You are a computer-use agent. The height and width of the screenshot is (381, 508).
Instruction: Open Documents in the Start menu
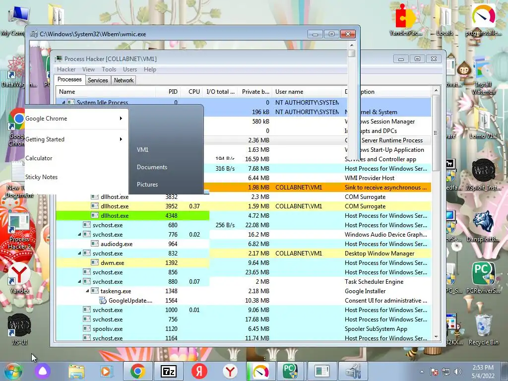(152, 167)
